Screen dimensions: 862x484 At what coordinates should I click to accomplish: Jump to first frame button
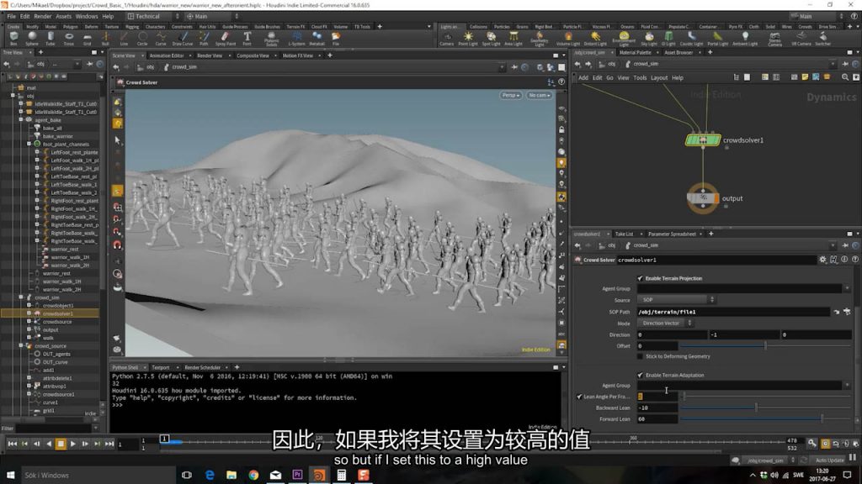point(12,444)
